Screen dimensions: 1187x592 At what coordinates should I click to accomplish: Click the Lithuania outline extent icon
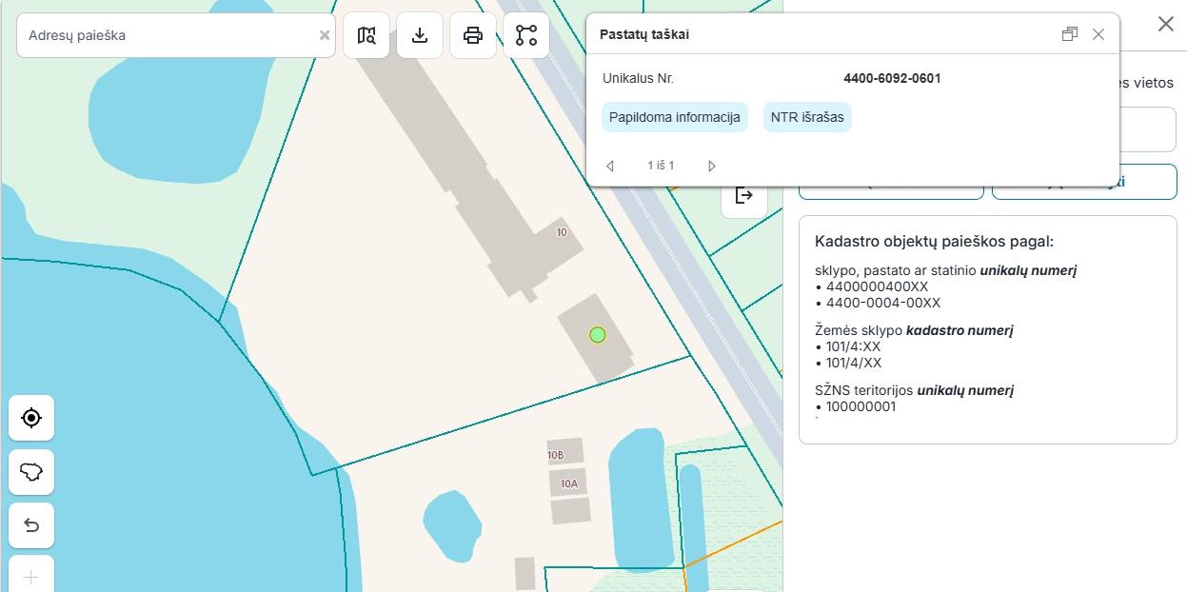tap(31, 472)
